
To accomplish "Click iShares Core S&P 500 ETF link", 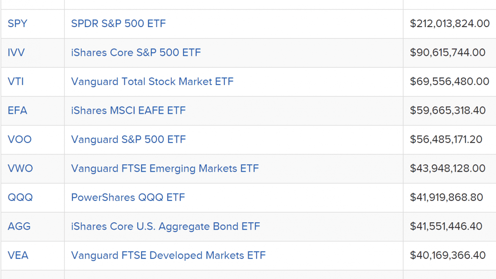I will point(136,52).
